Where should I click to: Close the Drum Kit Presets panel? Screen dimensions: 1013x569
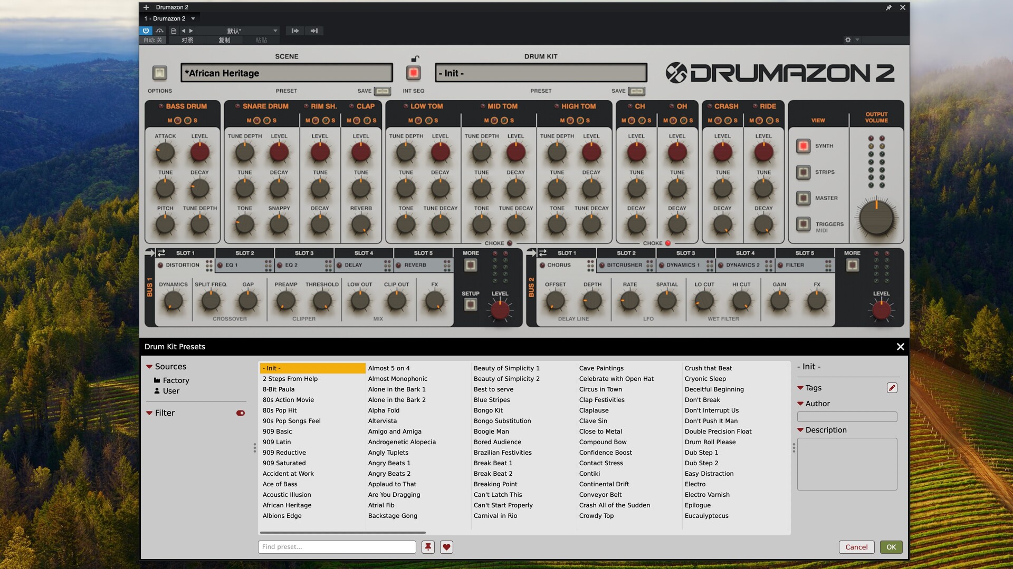point(900,347)
